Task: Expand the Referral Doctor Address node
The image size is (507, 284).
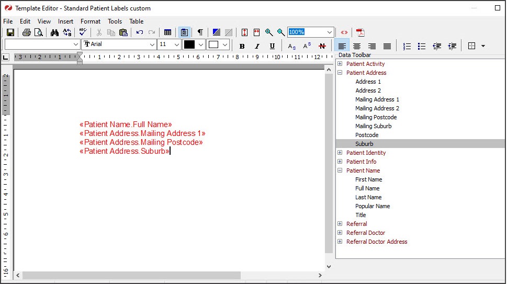Action: point(340,242)
